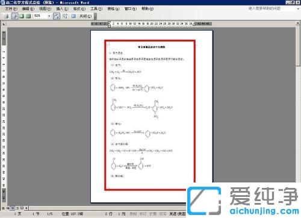This screenshot has height=218, width=301.
Task: Click 关闭(C) to close print preview
Action: click(85, 16)
